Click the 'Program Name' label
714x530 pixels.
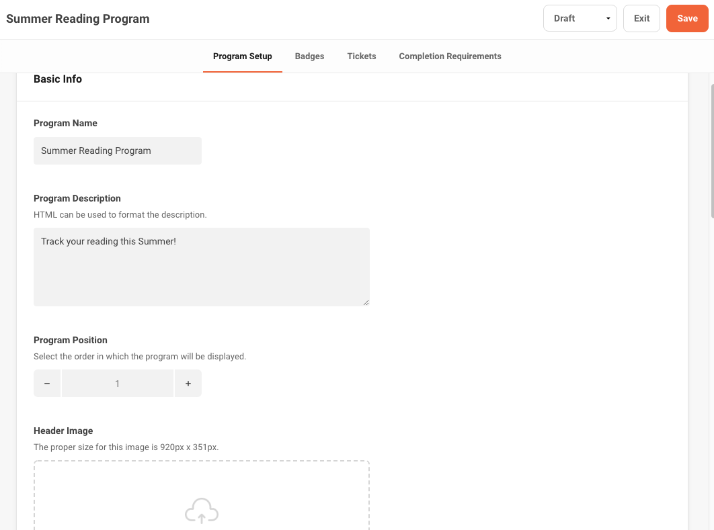pyautogui.click(x=66, y=123)
